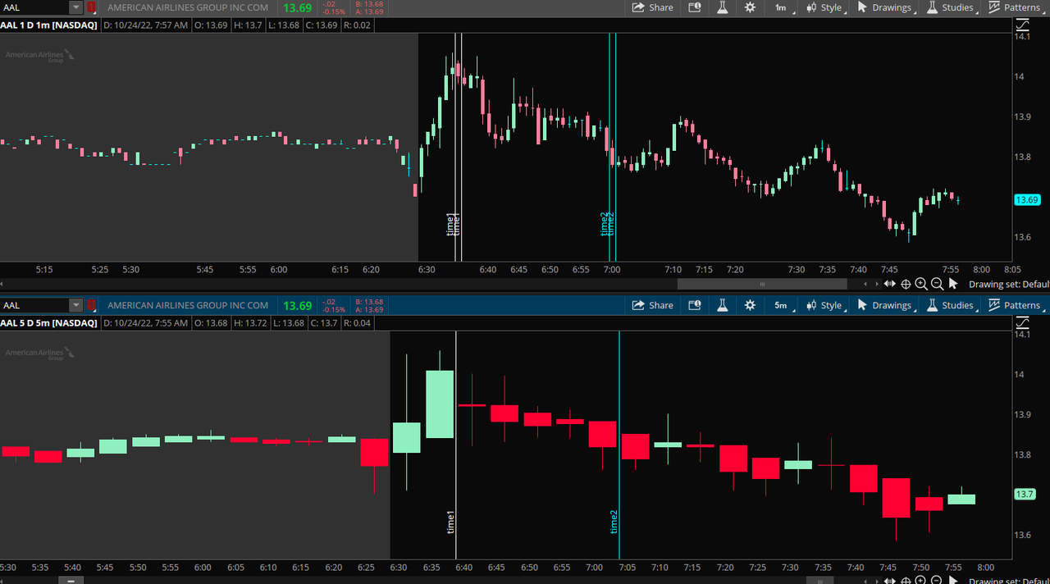The image size is (1050, 584).
Task: Open the 1m timeframe dropdown
Action: (783, 7)
